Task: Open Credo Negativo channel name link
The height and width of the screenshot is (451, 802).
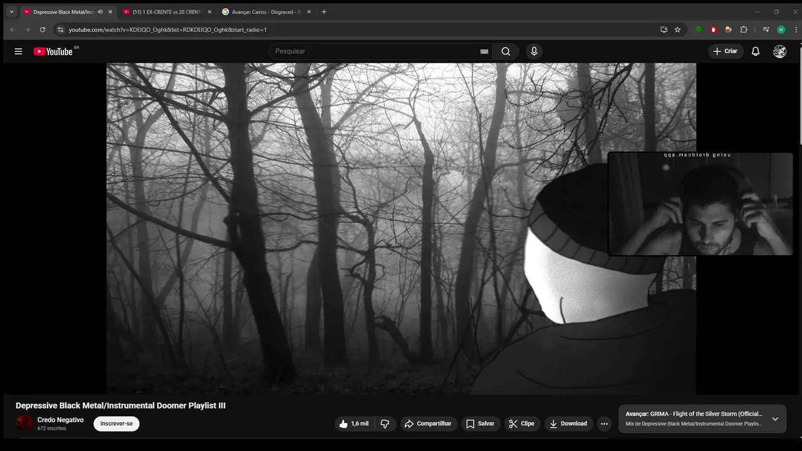Action: coord(60,420)
